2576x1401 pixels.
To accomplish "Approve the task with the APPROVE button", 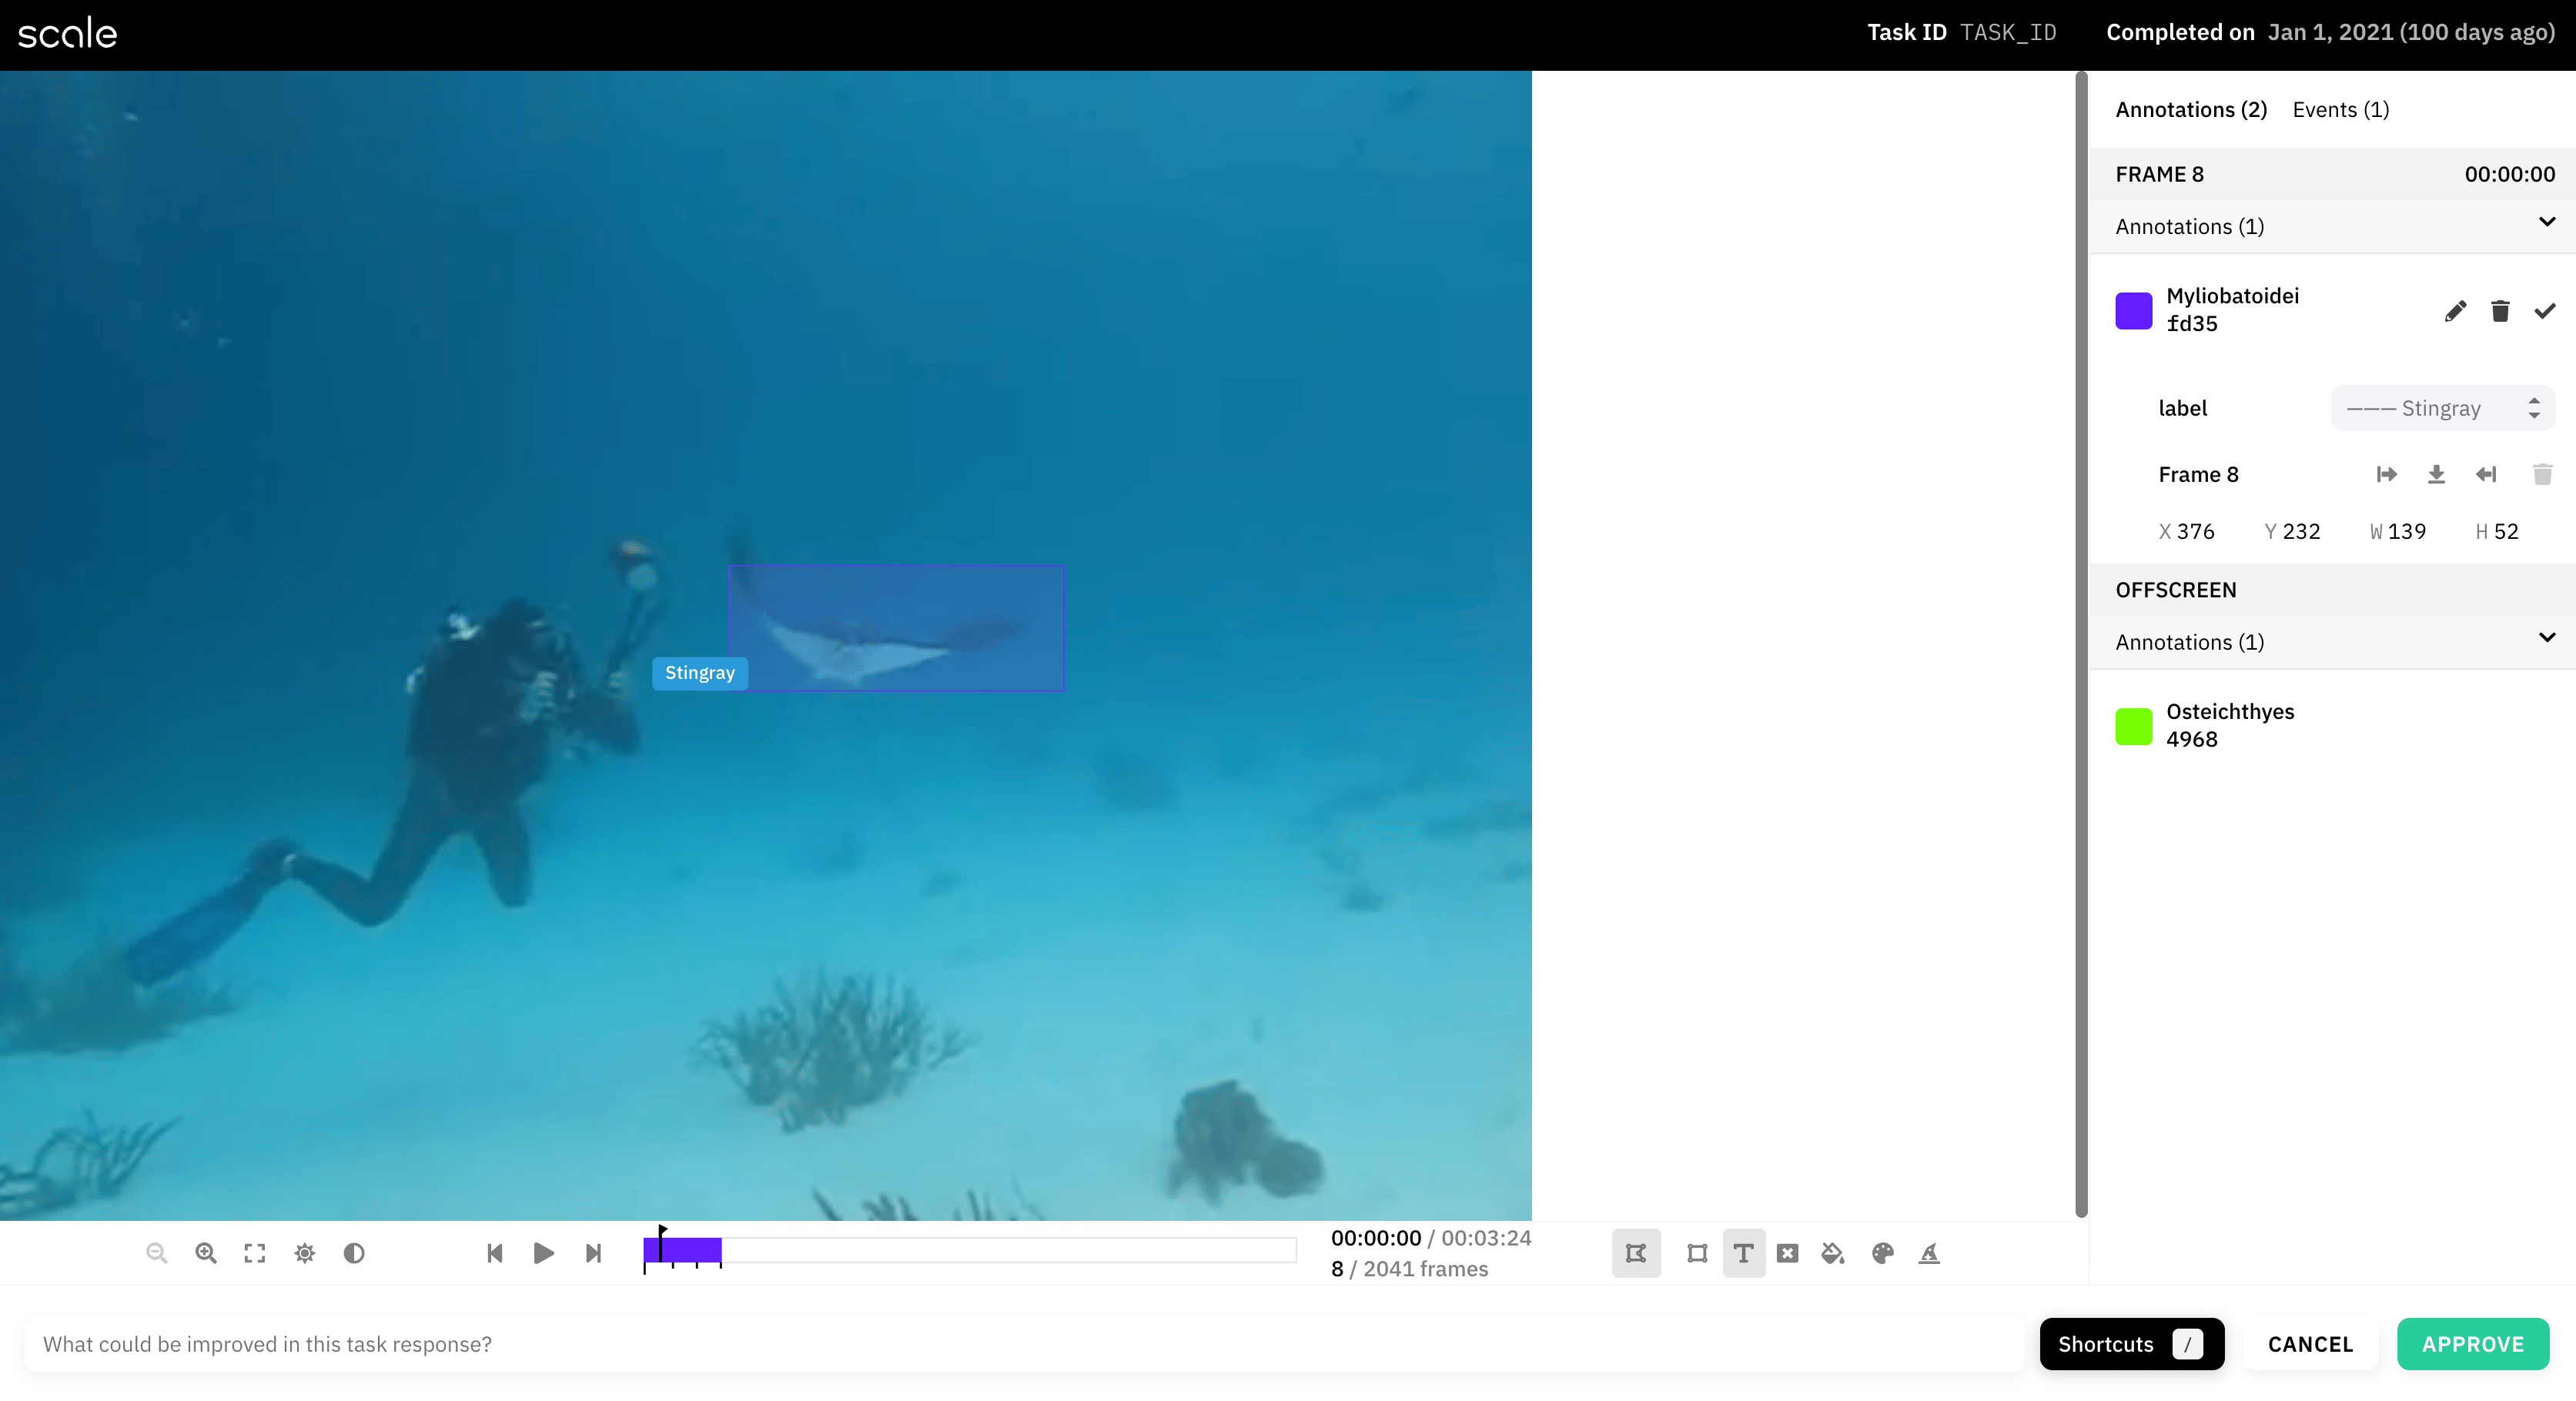I will (x=2473, y=1344).
